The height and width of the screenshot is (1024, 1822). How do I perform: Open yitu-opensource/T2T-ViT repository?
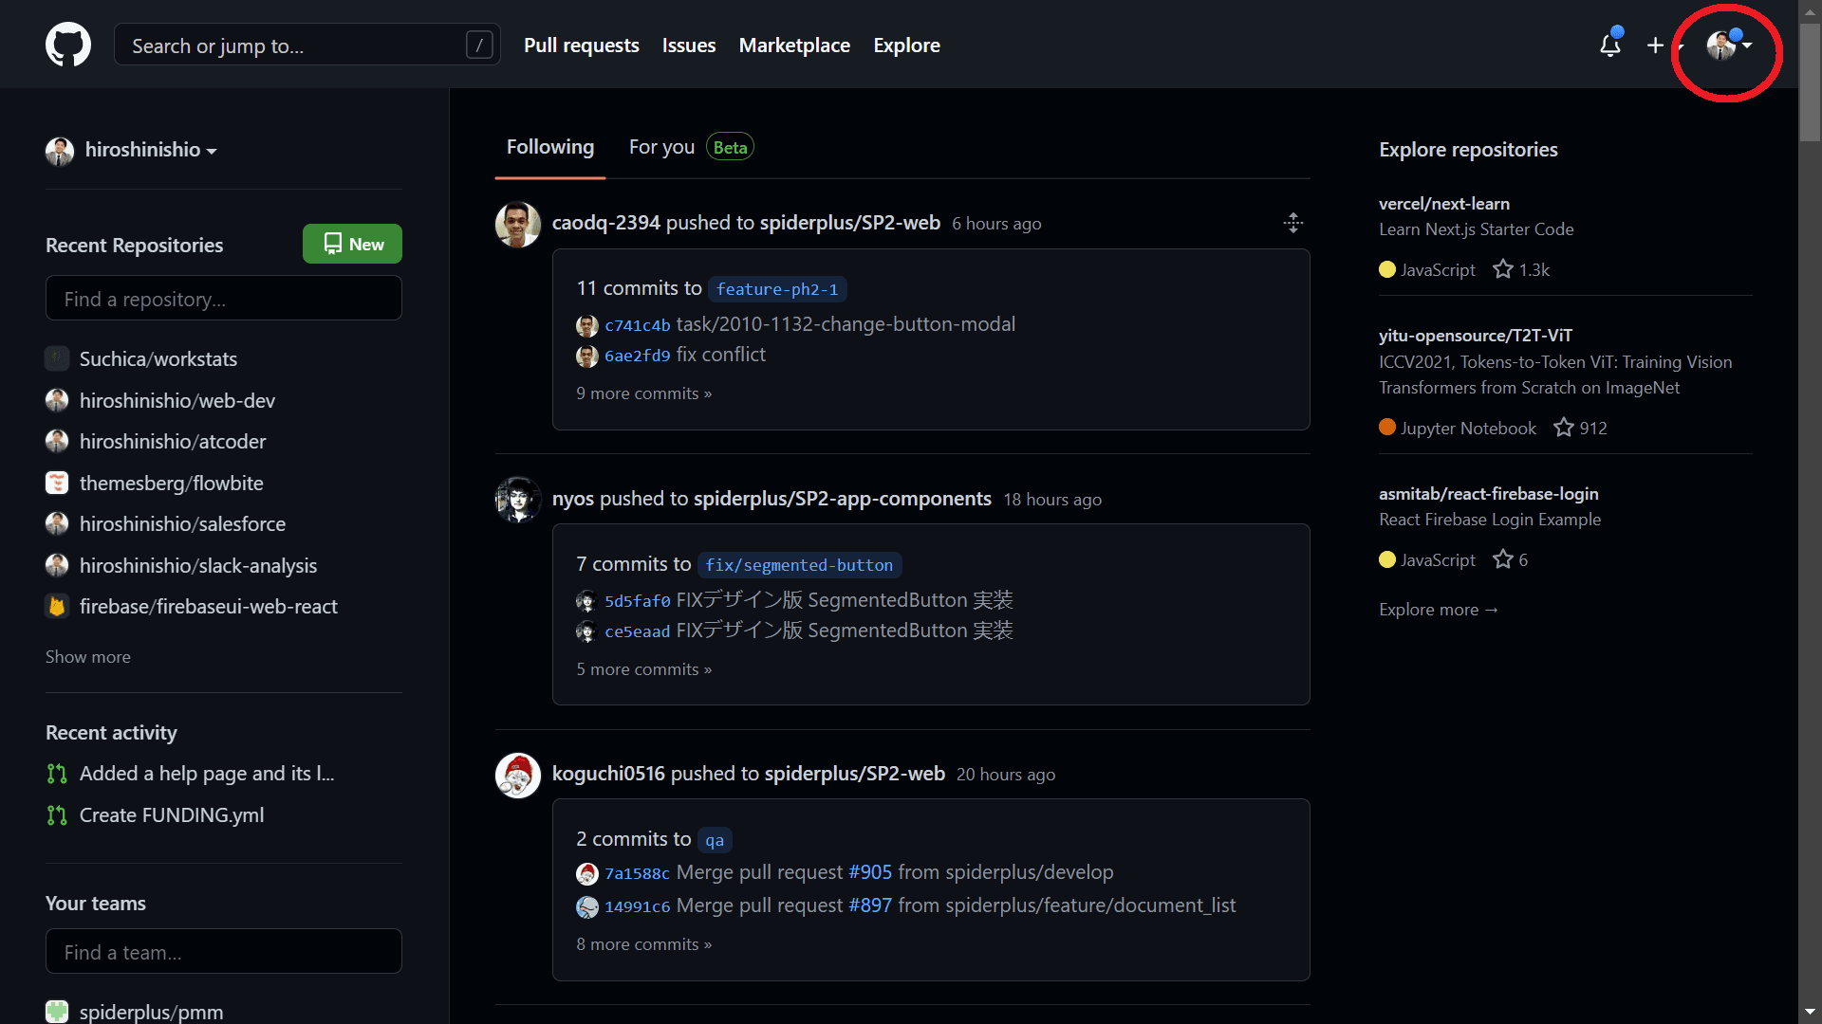coord(1476,335)
